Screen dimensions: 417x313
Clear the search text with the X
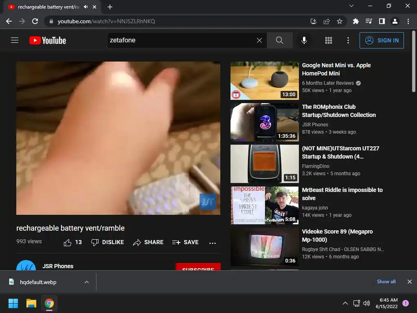pos(259,40)
